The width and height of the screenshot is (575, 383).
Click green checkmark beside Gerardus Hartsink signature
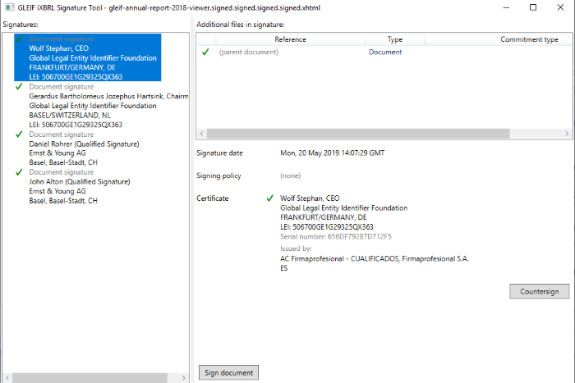tap(19, 86)
